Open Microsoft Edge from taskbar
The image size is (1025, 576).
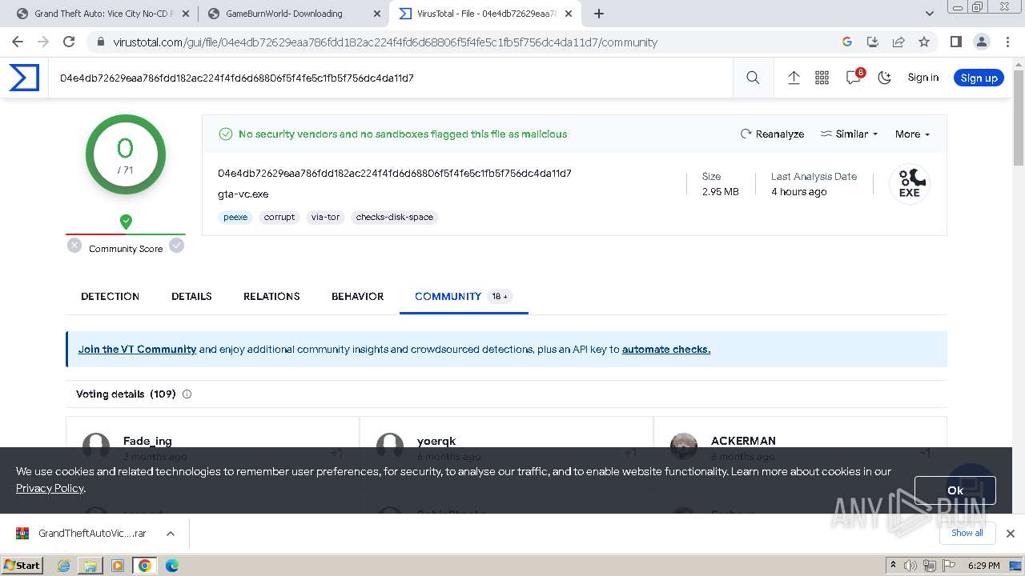(x=171, y=566)
